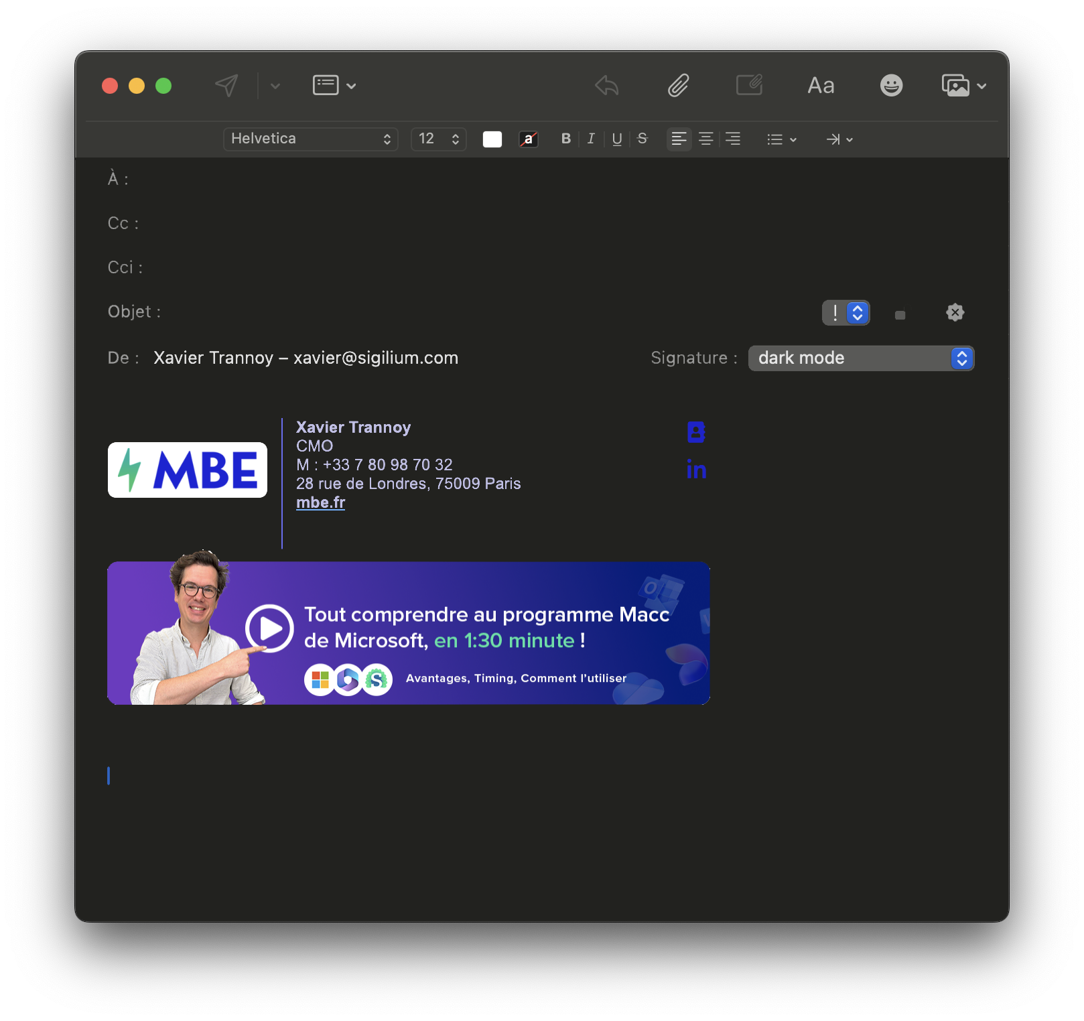Toggle underline formatting

point(617,139)
